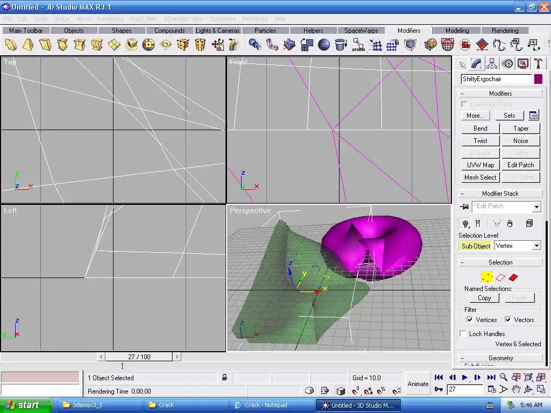Click the Make Unique stack icon
Image resolution: width=551 pixels, height=413 pixels.
coord(497,224)
